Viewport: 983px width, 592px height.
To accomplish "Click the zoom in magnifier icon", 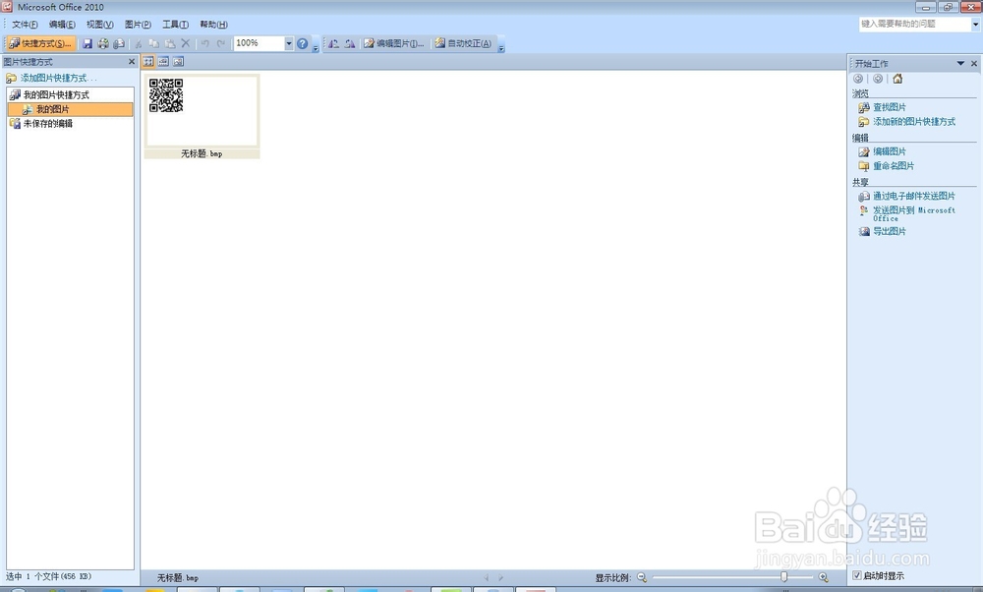I will tap(823, 577).
